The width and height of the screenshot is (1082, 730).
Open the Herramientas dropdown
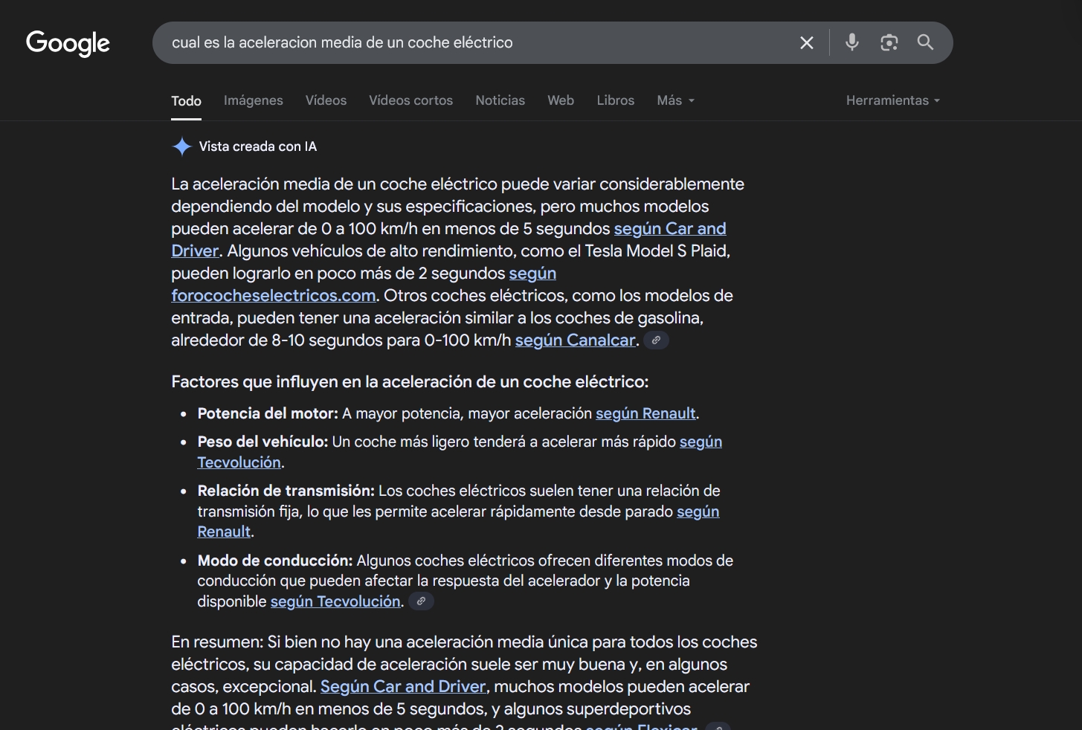tap(893, 100)
